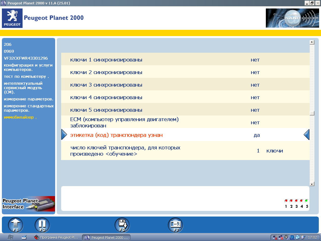Screen dimensions: 321x241
Task: Select 'интеллектуальный сервисный модуль (СМ)' sidebar entry
Action: click(x=23, y=88)
